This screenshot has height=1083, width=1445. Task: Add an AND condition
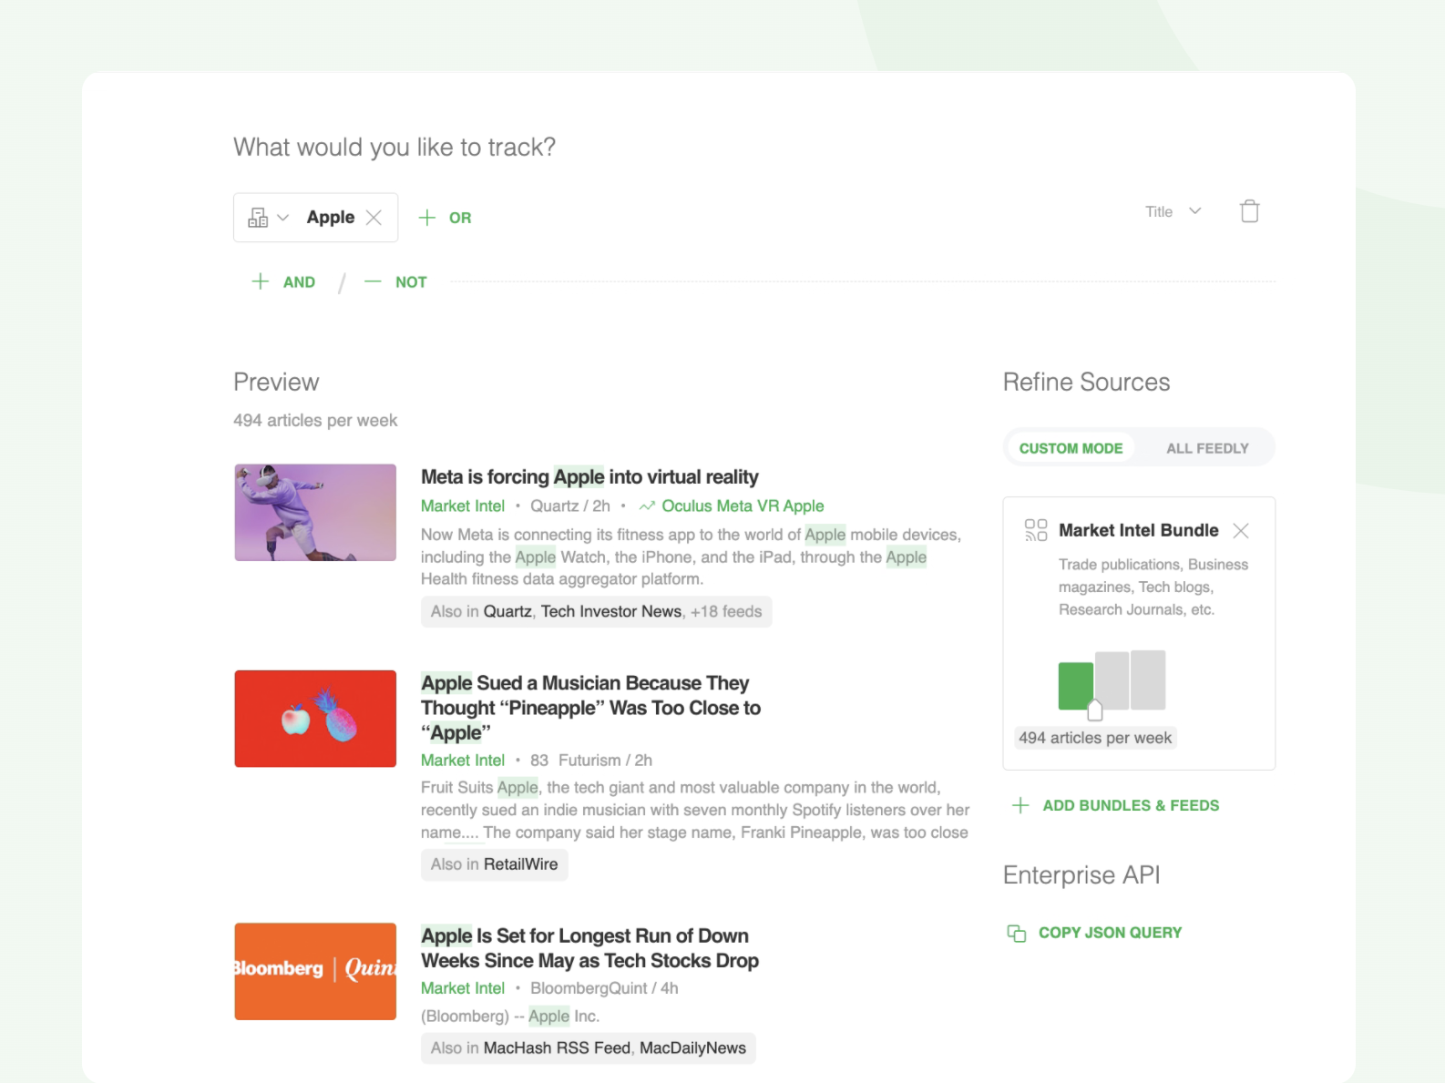click(283, 282)
